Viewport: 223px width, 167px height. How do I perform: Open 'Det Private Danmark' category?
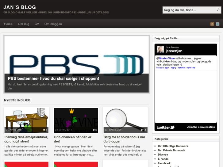click(x=171, y=150)
